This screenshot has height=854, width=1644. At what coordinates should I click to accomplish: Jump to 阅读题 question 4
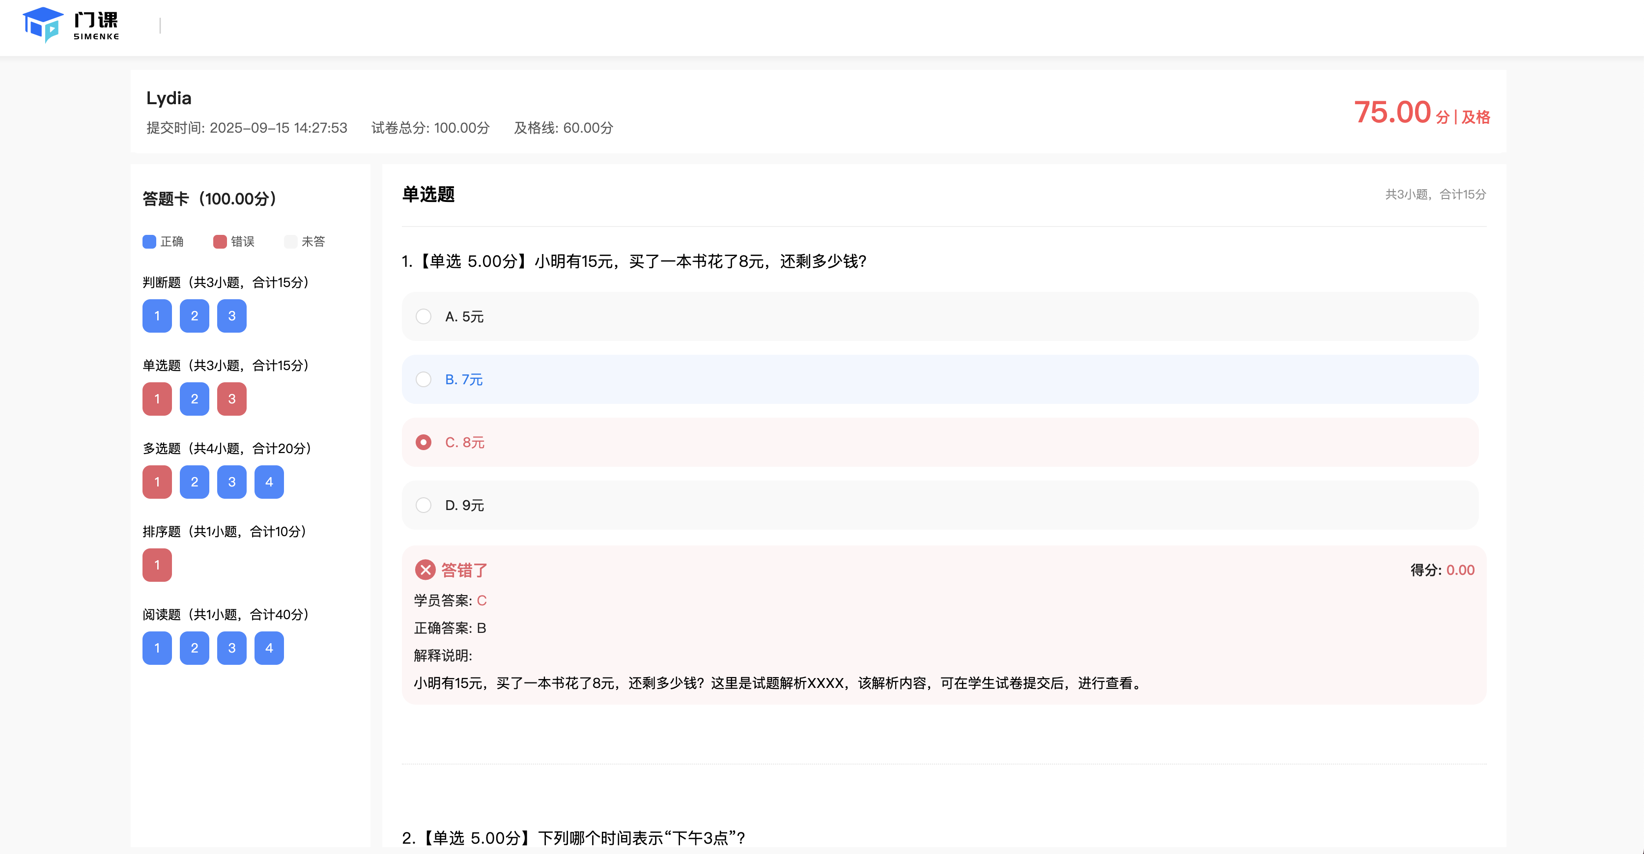pos(269,648)
